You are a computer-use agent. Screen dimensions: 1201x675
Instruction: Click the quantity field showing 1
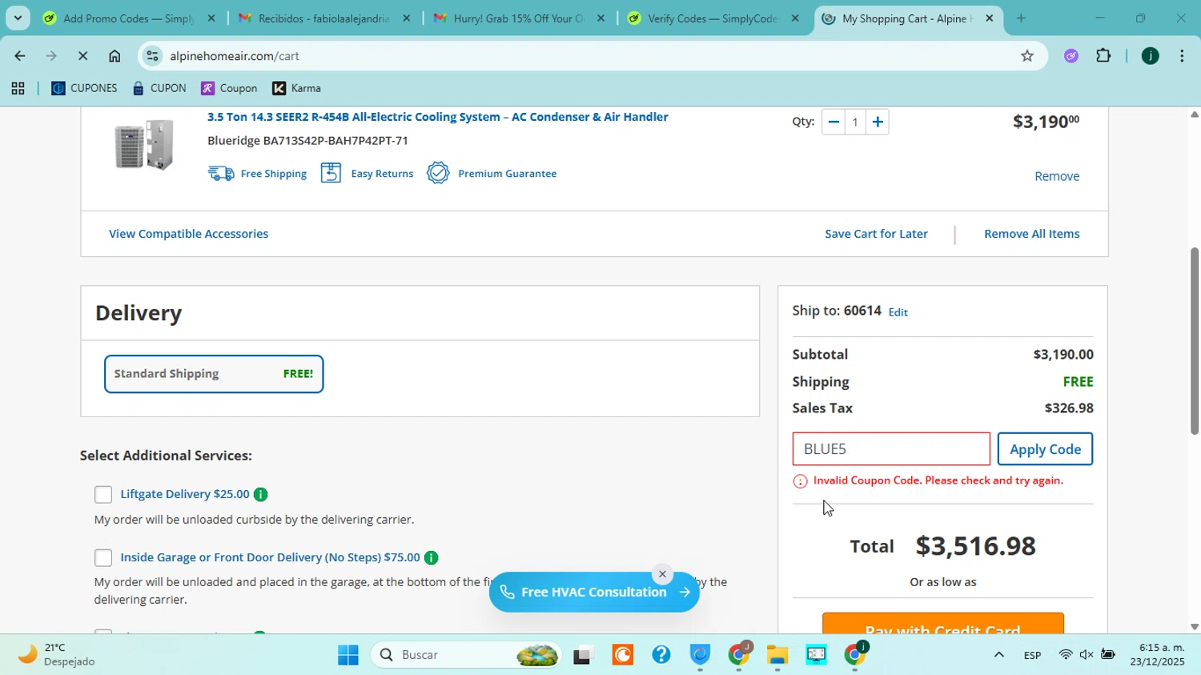(x=856, y=122)
